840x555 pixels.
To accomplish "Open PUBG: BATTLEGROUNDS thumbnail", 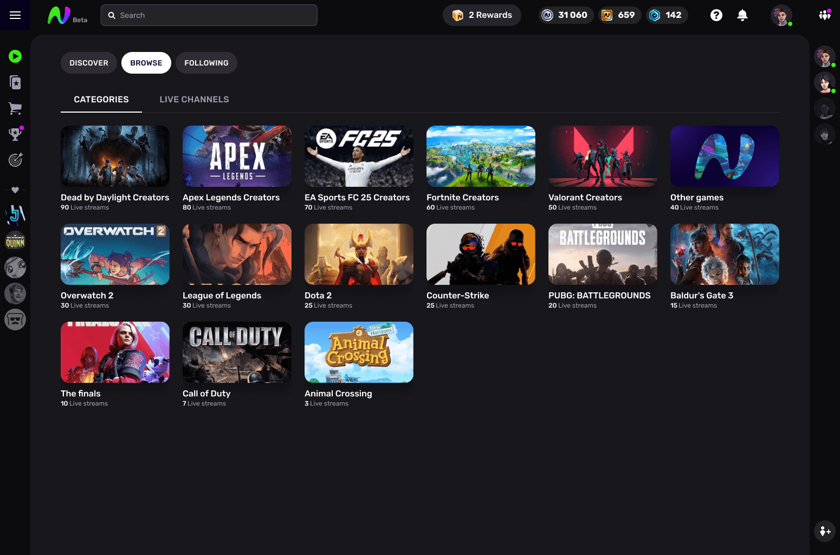I will click(x=603, y=254).
